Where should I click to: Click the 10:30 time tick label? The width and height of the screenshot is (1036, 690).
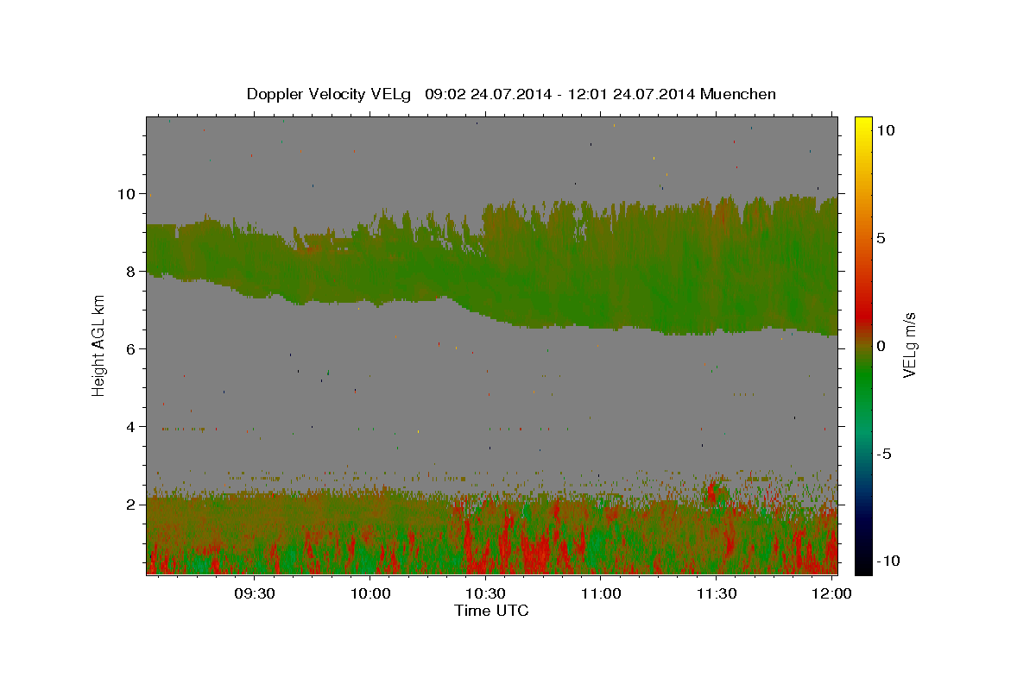(486, 593)
